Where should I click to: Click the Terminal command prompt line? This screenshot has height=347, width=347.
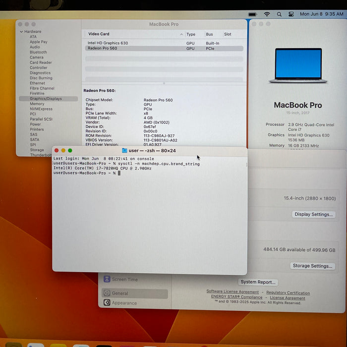tap(87, 173)
